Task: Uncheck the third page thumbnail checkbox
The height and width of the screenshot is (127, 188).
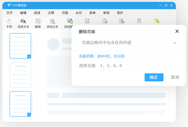Action: tap(29, 115)
